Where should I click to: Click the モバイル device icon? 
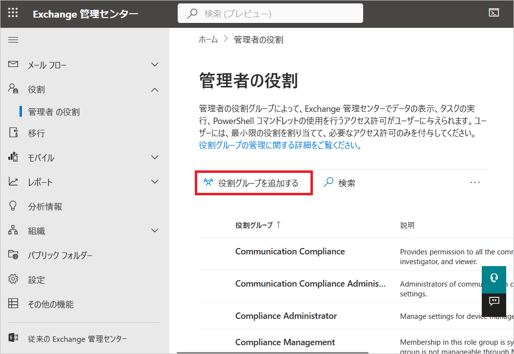(x=13, y=157)
